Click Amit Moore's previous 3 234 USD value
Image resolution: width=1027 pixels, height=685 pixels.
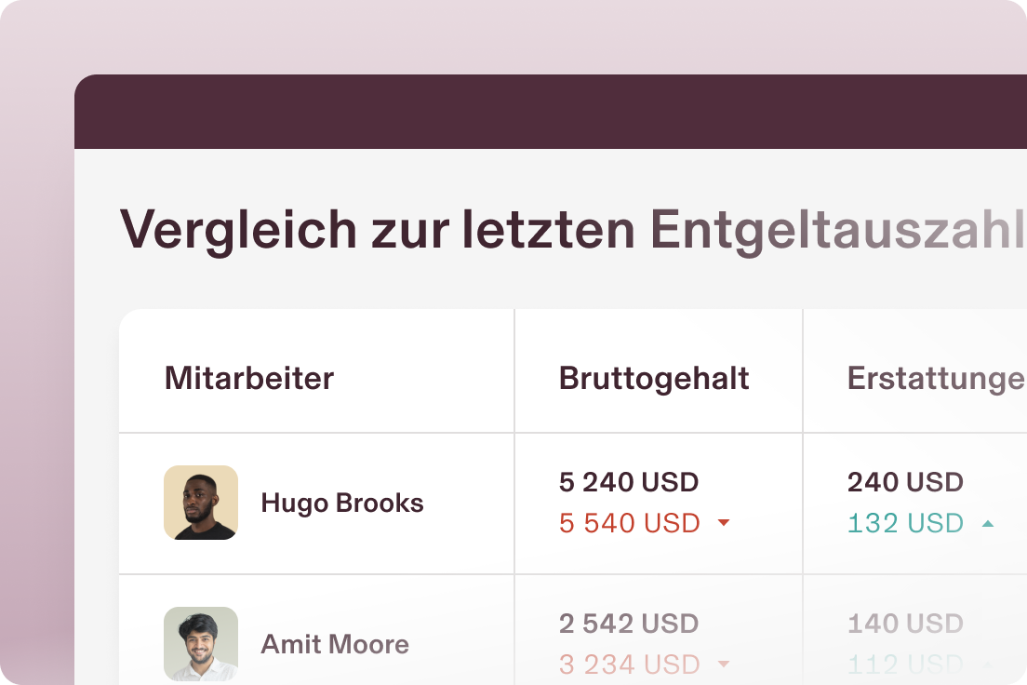pyautogui.click(x=630, y=665)
